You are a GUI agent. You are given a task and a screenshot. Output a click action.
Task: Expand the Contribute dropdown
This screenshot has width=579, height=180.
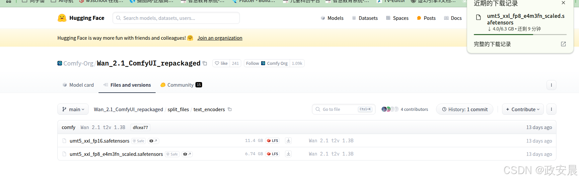coord(523,109)
